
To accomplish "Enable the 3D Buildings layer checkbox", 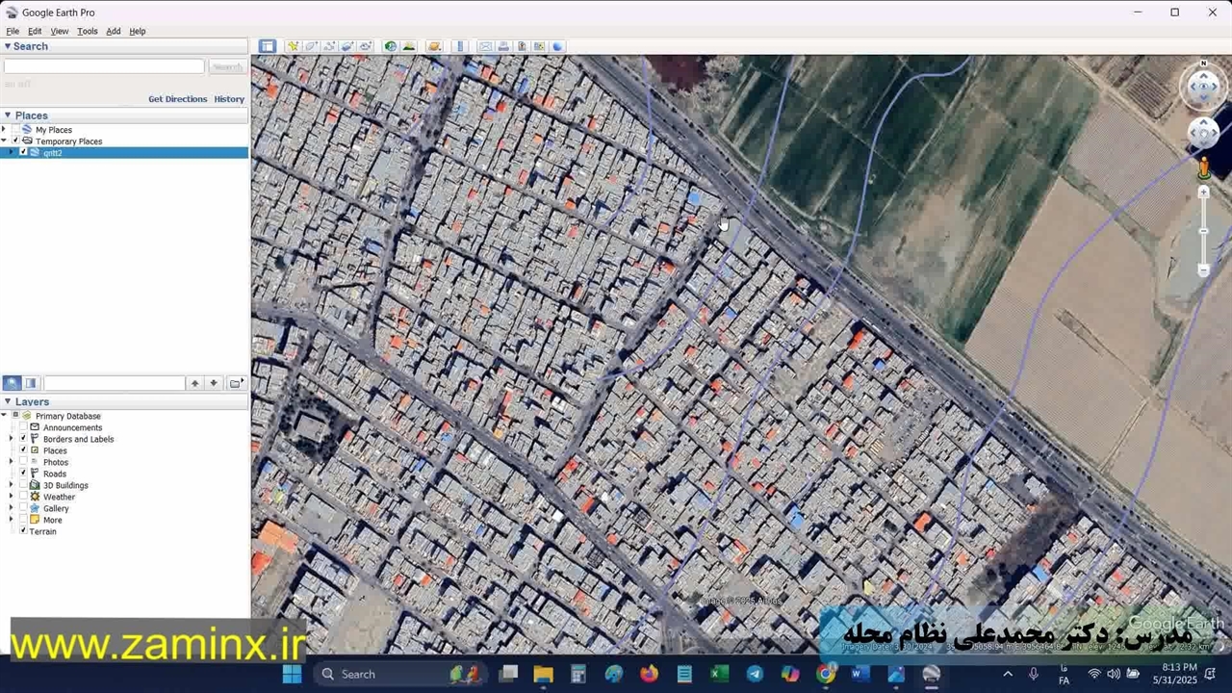I will pos(23,485).
